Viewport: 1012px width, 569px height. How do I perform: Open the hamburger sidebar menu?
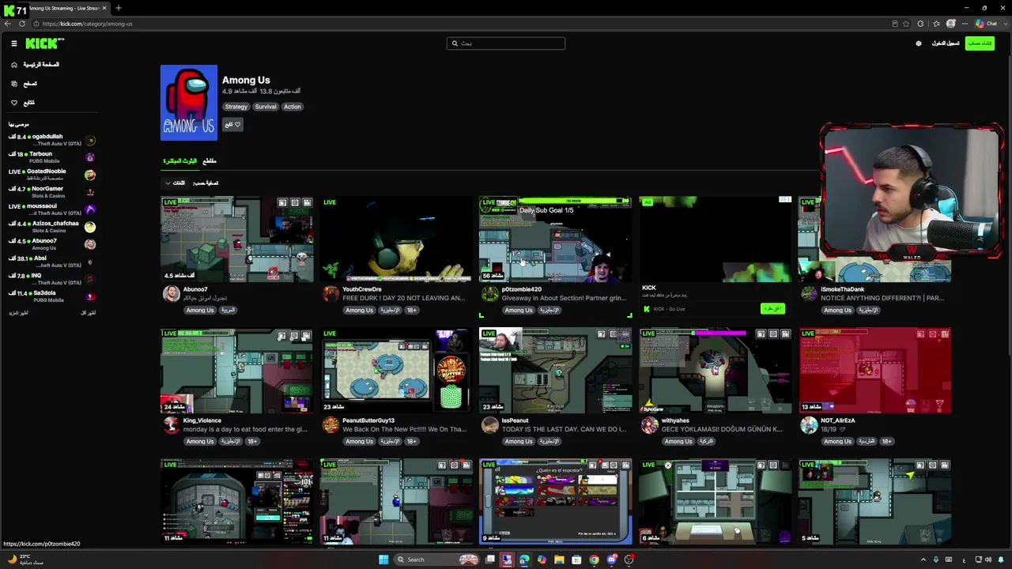13,43
